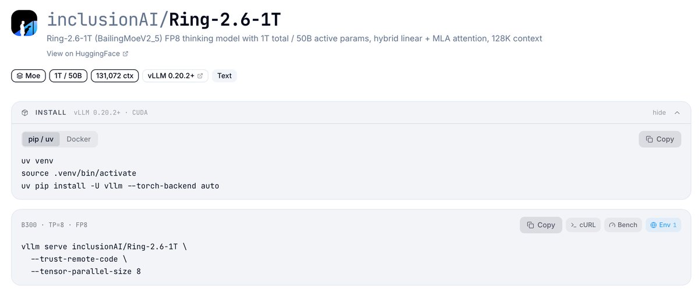Image resolution: width=699 pixels, height=292 pixels.
Task: Click the external link icon in vLLM 0.20.2+ badge
Action: pyautogui.click(x=200, y=76)
